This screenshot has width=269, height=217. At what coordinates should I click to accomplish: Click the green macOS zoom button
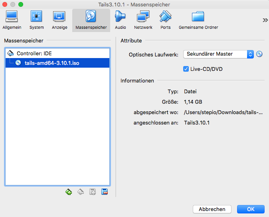point(21,4)
